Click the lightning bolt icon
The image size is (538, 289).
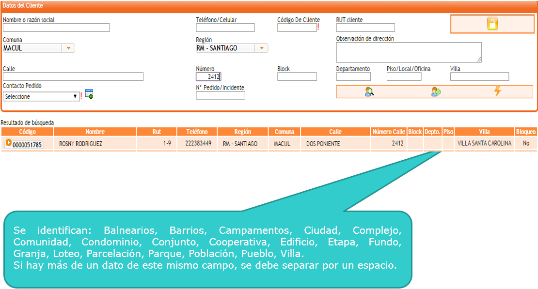pyautogui.click(x=497, y=91)
